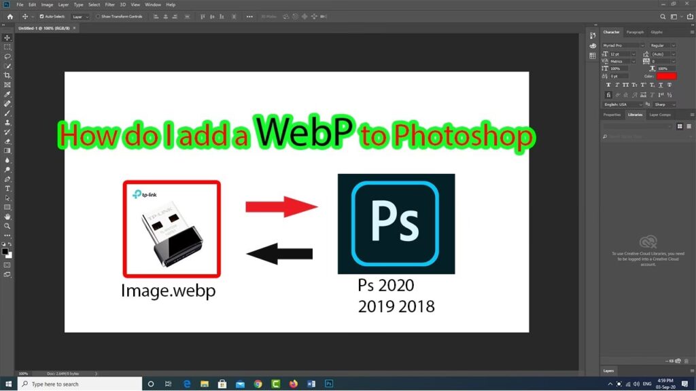
Task: Activate the Horizontal Type tool
Action: coord(7,188)
